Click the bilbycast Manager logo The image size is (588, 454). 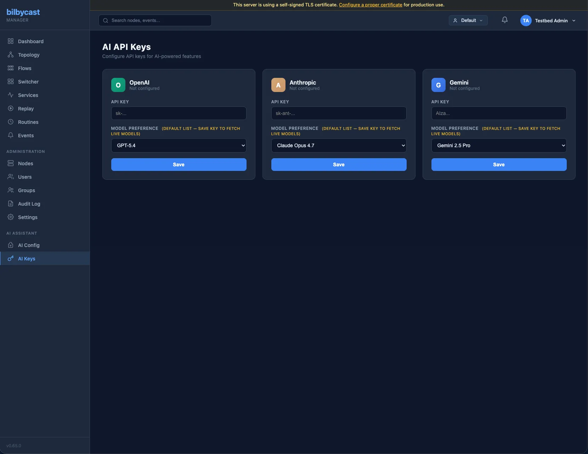[23, 15]
